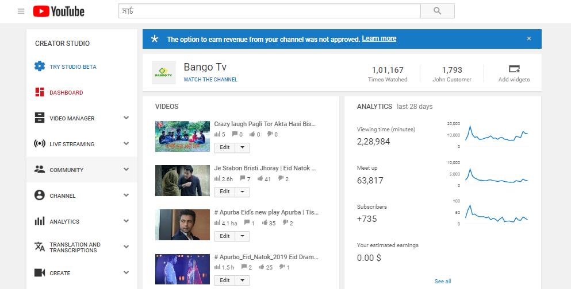This screenshot has height=289, width=571.
Task: Edit the Crazy laugh Pagli video
Action: tap(225, 147)
